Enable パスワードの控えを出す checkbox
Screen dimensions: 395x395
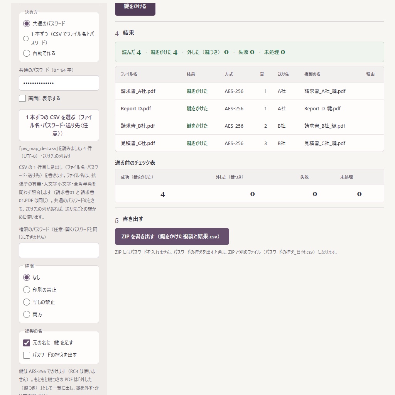click(x=27, y=355)
